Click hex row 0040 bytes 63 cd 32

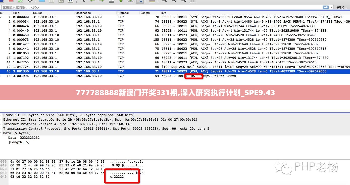[x=30, y=177]
